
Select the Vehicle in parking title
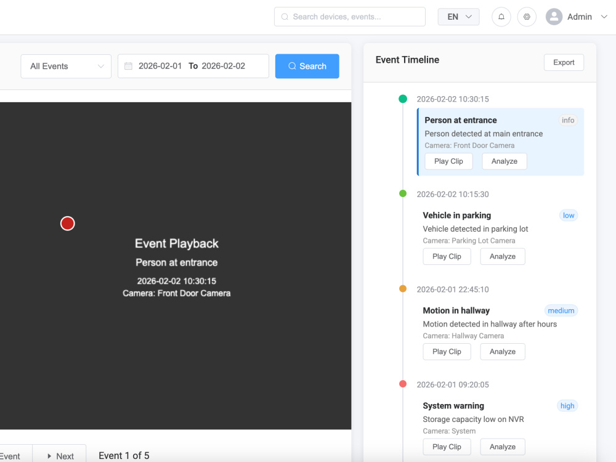point(457,215)
